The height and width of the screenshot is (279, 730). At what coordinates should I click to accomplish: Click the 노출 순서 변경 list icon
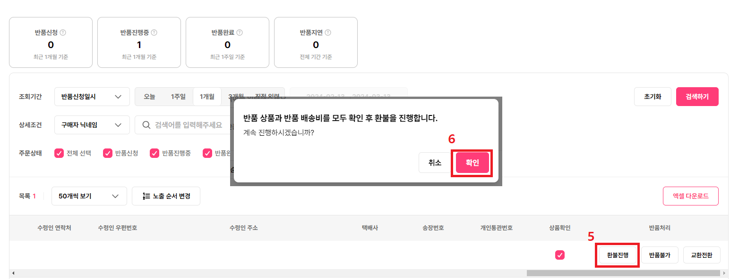[146, 196]
